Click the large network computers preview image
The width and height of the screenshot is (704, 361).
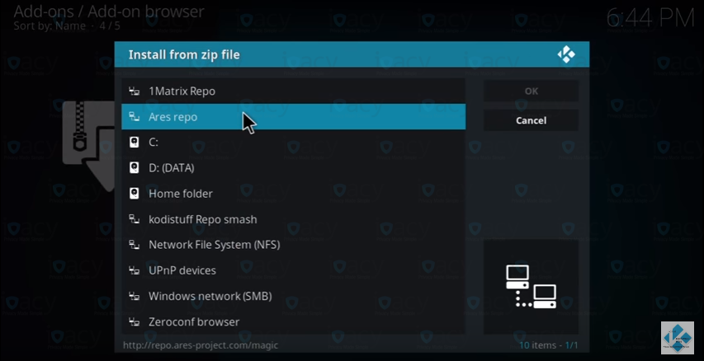tap(532, 287)
